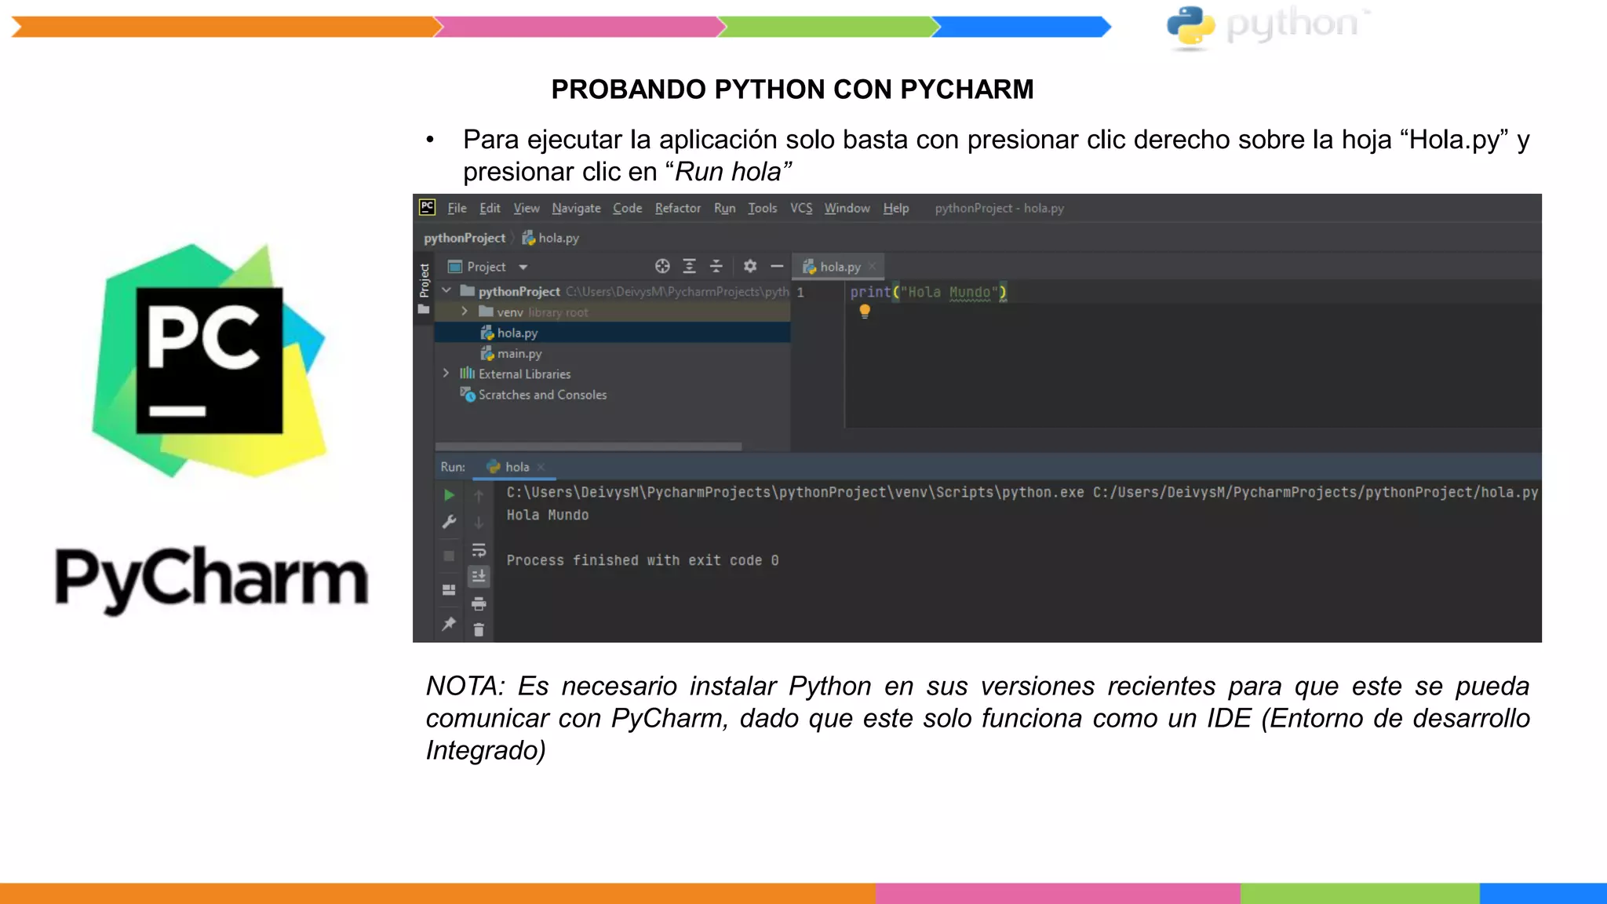The height and width of the screenshot is (904, 1607).
Task: Select the venv library root row
Action: click(x=612, y=312)
